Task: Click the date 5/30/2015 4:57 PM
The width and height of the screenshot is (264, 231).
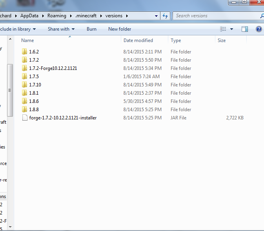Action: (x=142, y=101)
